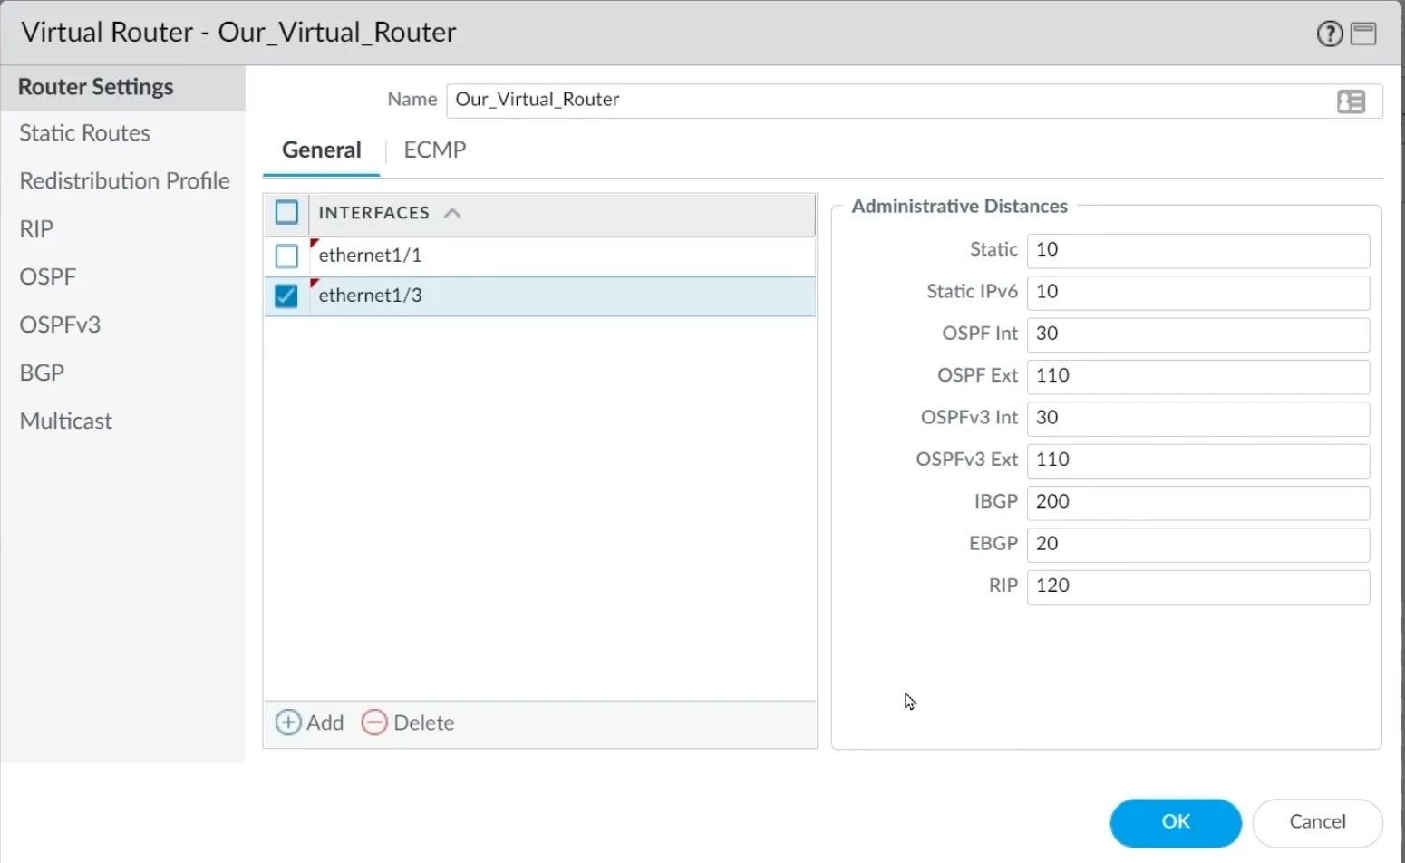Click the panel view icon top right
This screenshot has width=1405, height=863.
pos(1362,33)
